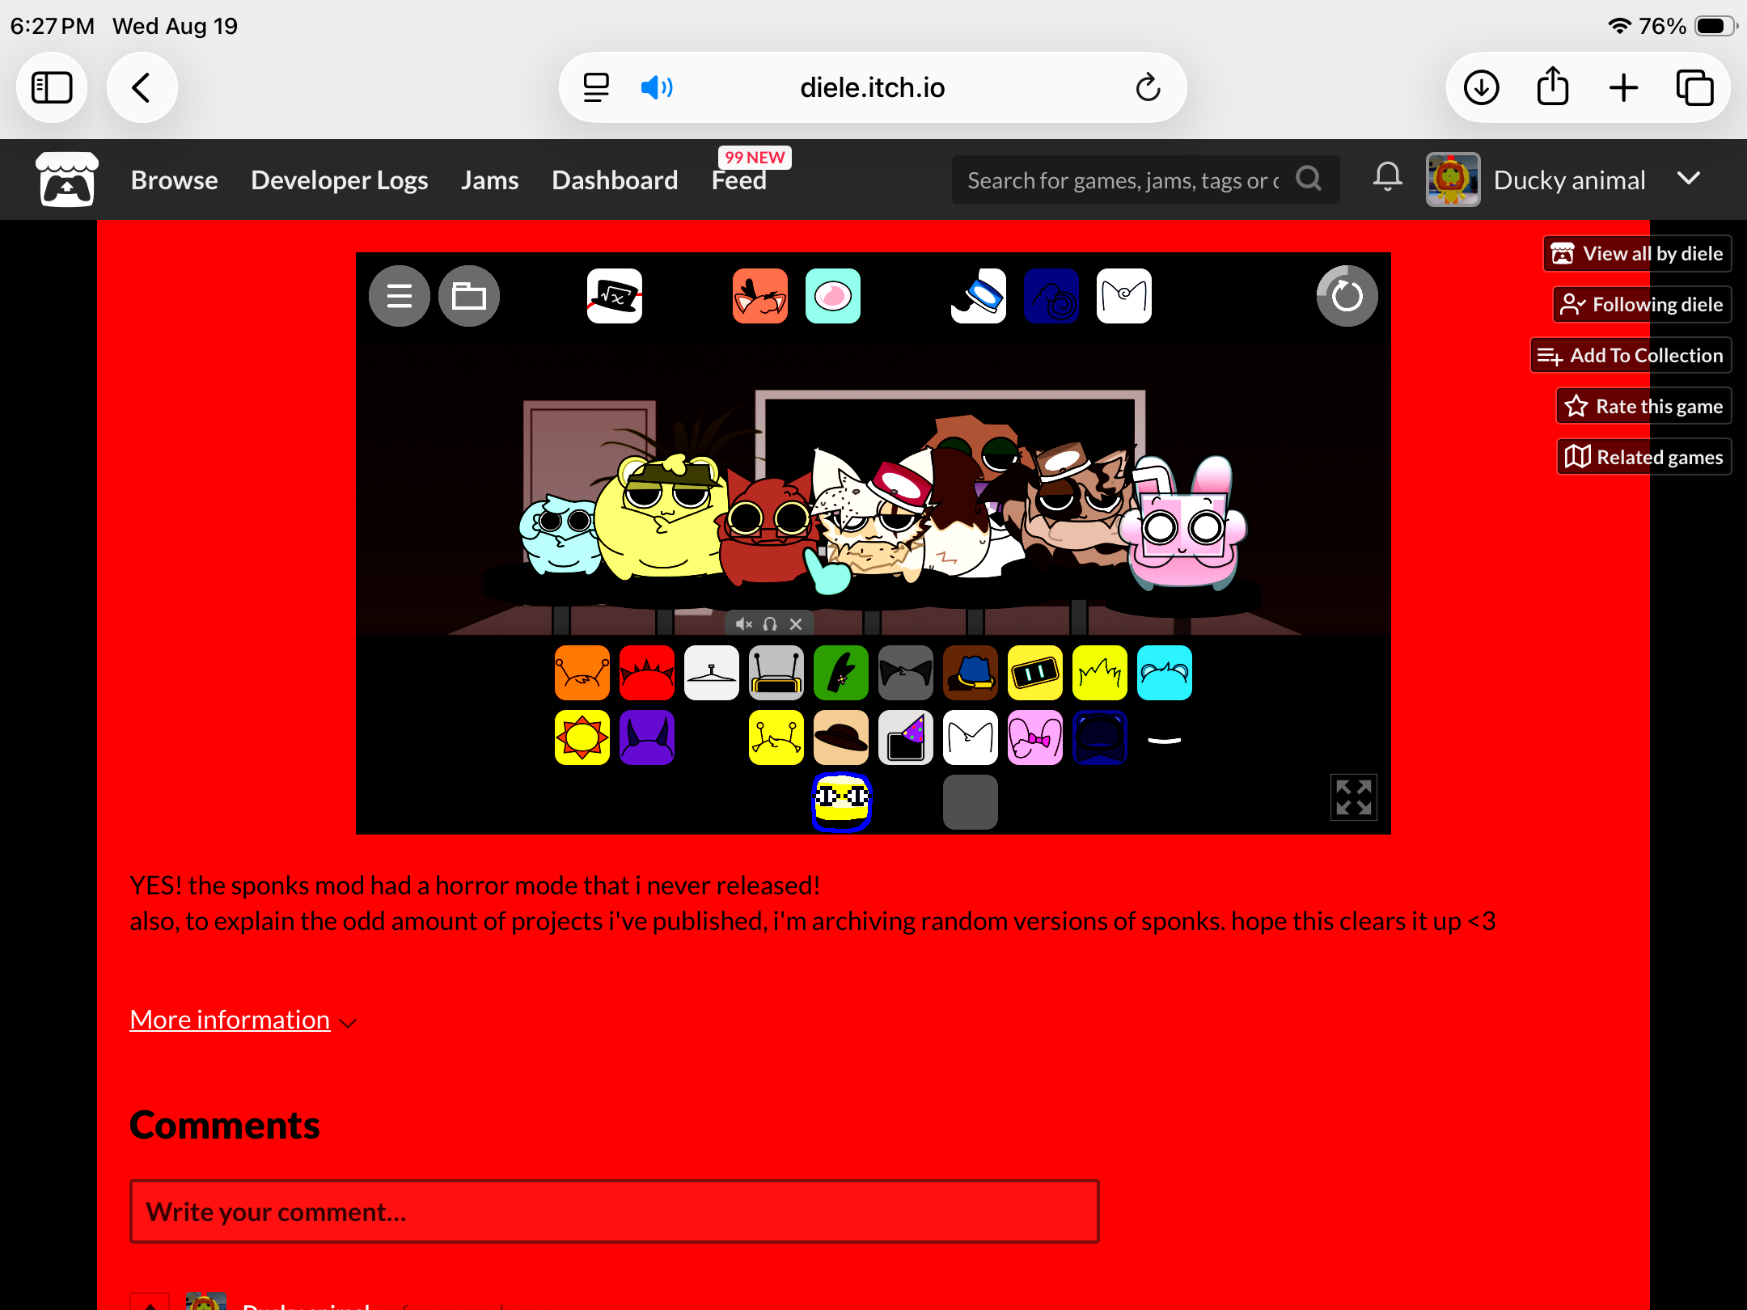Screen dimensions: 1747x1310
Task: Solo the selected character with headphones icon
Action: 770,623
